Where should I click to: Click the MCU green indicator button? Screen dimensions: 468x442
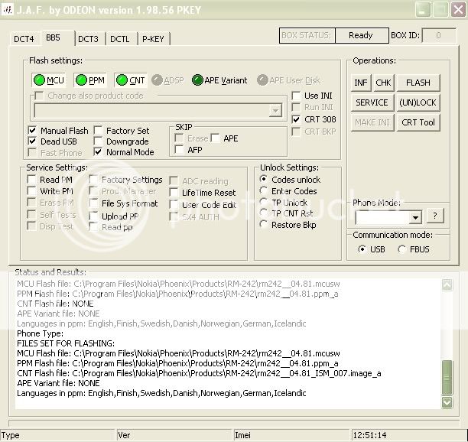[x=48, y=80]
